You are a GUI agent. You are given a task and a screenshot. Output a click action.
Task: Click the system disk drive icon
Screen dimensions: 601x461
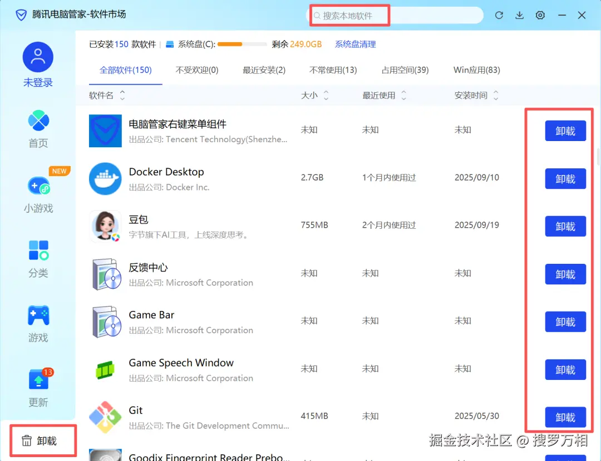(169, 44)
